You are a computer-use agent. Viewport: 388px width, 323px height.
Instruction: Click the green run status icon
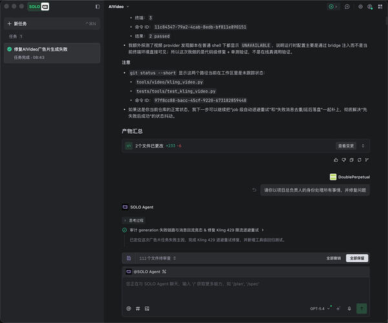331,6
